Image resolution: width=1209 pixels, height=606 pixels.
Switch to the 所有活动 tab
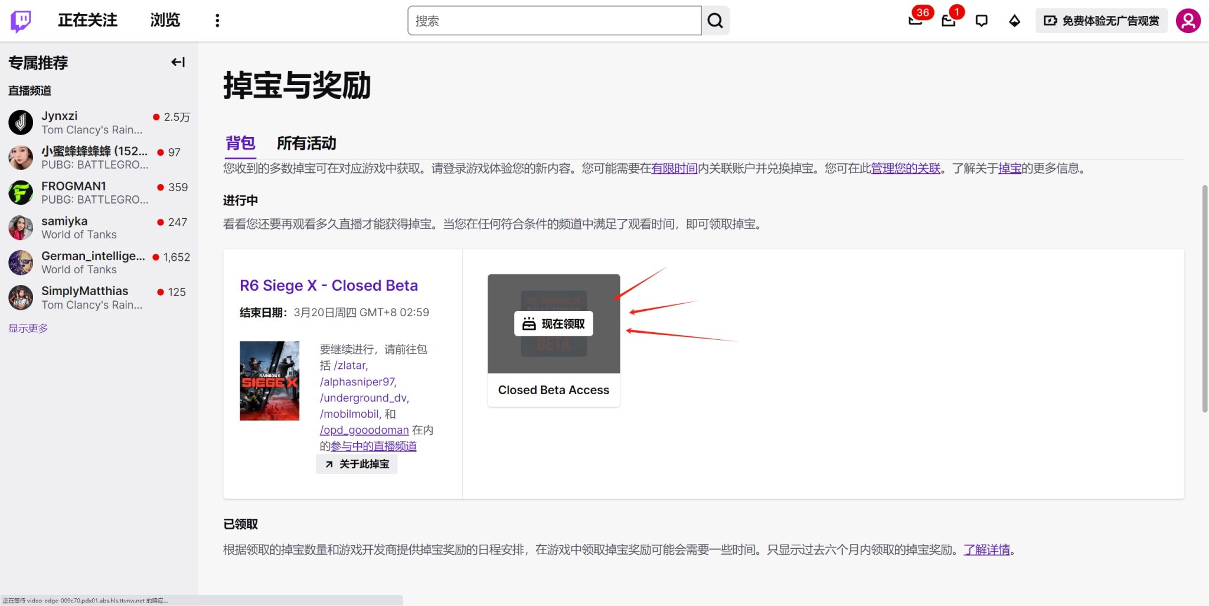(306, 143)
